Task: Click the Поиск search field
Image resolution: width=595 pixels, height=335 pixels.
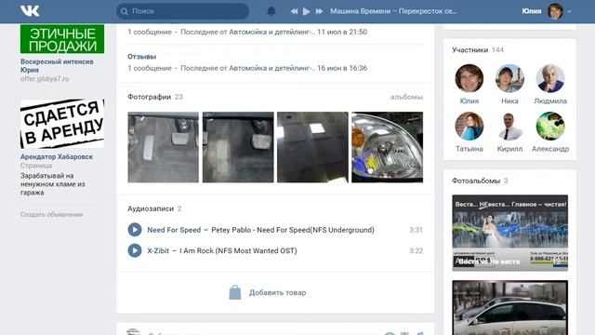Action: coord(182,11)
